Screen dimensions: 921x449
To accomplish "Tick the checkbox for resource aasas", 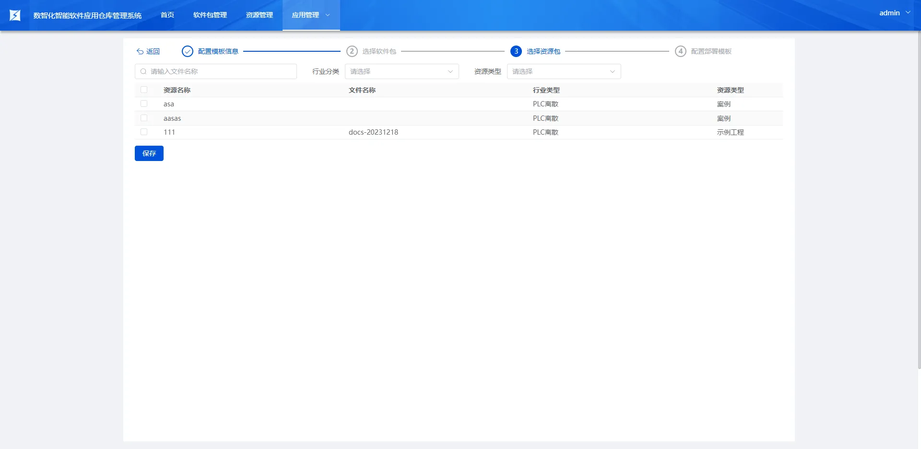I will 144,118.
